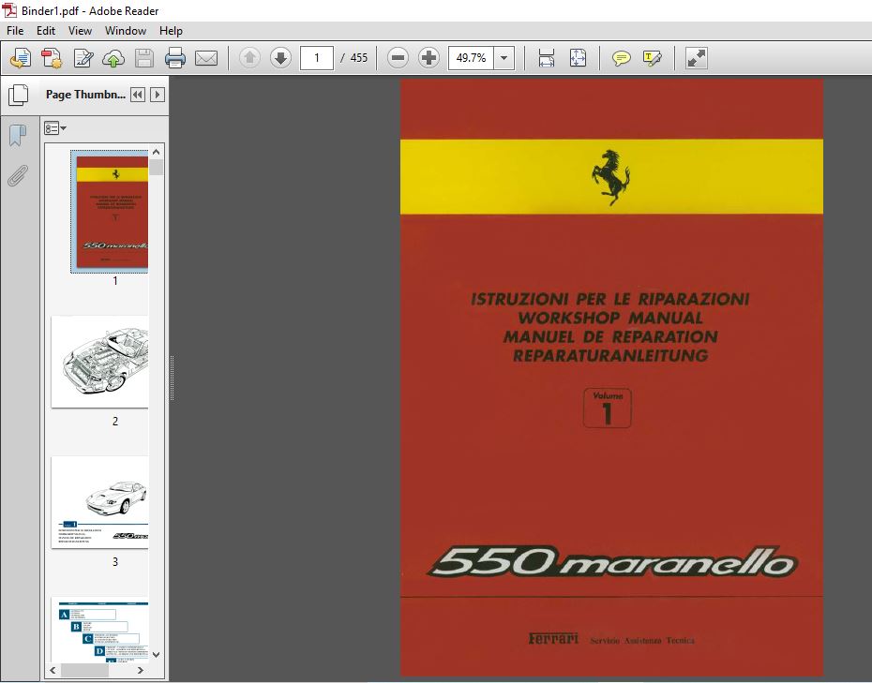The width and height of the screenshot is (872, 683).
Task: Zoom out with the minus button
Action: (x=398, y=58)
